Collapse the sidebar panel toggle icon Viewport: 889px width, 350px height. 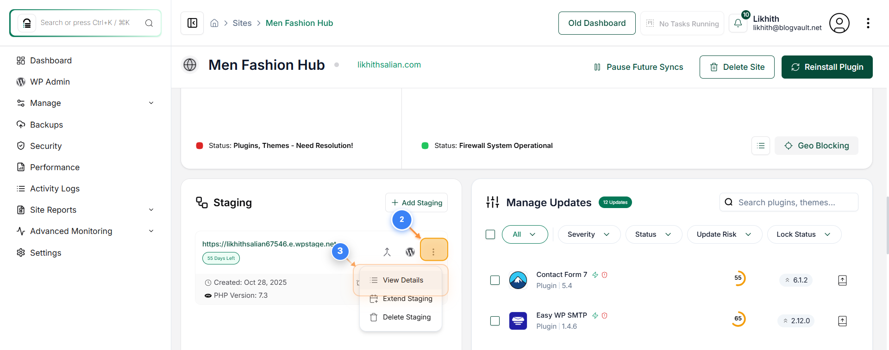(192, 23)
